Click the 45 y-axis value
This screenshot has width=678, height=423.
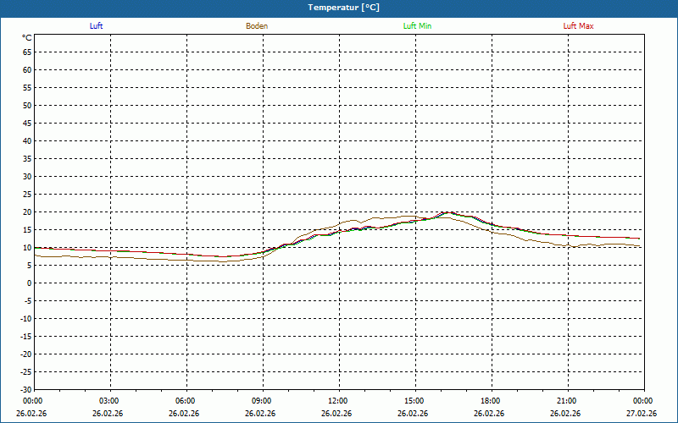(27, 124)
